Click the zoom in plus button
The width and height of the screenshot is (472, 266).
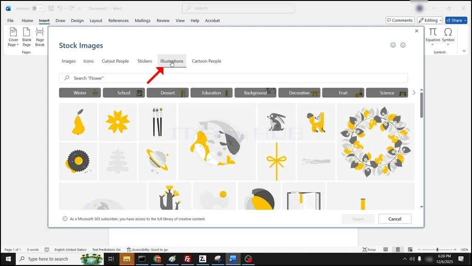click(x=455, y=249)
